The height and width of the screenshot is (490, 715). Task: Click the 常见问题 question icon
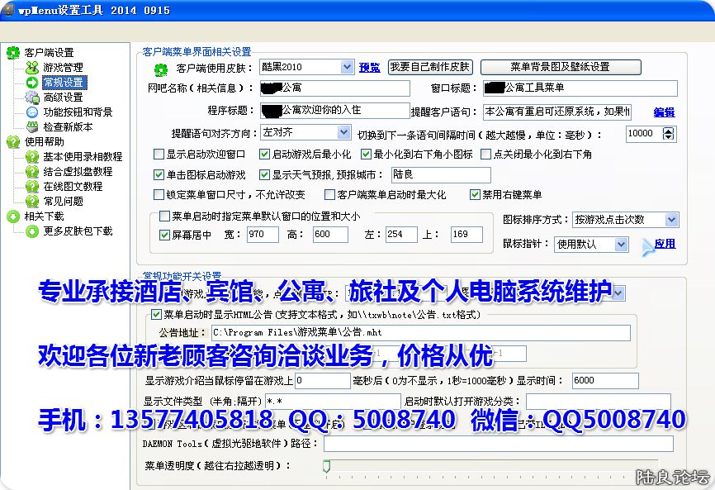[x=32, y=201]
